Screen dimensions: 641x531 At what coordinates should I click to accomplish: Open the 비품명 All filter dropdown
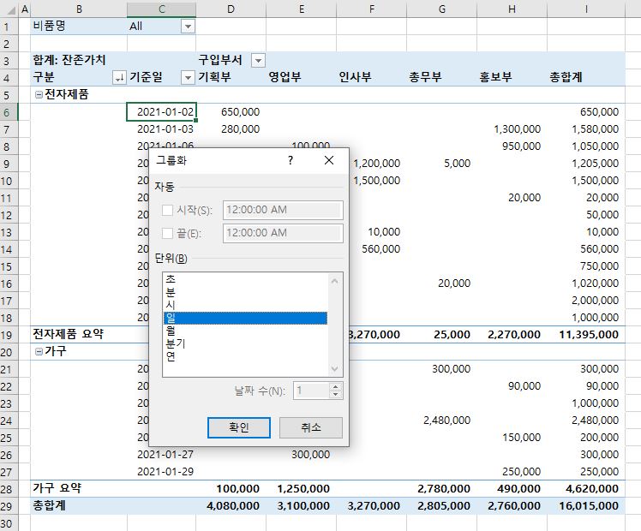coord(188,27)
